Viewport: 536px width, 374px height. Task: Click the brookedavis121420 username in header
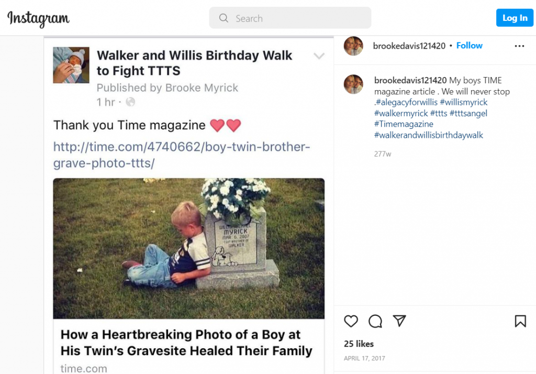[409, 46]
